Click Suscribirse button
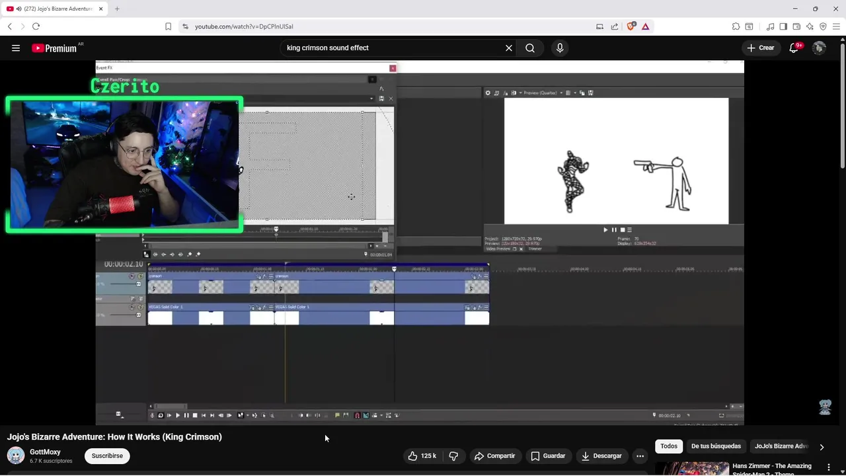Image resolution: width=846 pixels, height=476 pixels. [107, 456]
